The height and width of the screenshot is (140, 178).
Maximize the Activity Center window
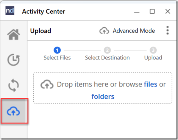point(152,11)
